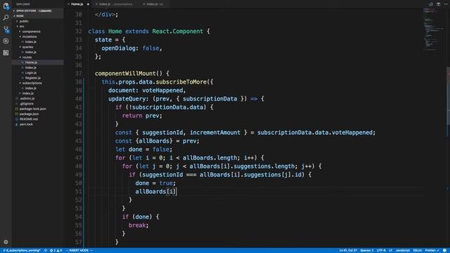Click line number 38 in the gutter
Image resolution: width=450 pixels, height=253 pixels.
pyautogui.click(x=79, y=82)
